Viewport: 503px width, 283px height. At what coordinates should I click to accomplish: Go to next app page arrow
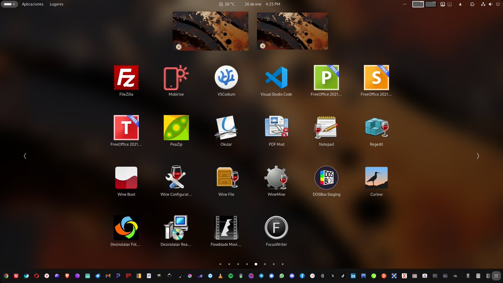(x=478, y=156)
